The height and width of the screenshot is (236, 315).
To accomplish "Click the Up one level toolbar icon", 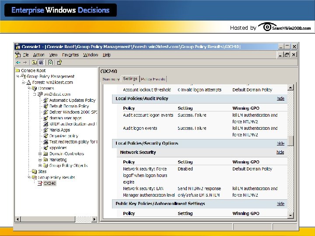I will coord(35,62).
